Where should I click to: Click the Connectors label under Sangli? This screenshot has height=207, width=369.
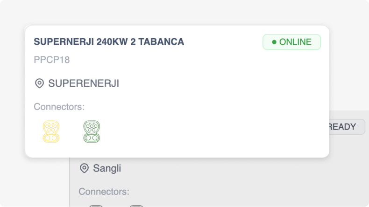pyautogui.click(x=104, y=192)
